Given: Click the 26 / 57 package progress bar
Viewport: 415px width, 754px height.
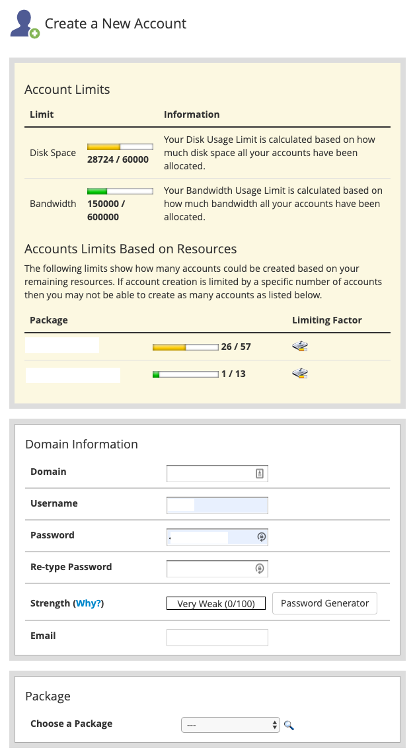Looking at the screenshot, I should coord(186,347).
